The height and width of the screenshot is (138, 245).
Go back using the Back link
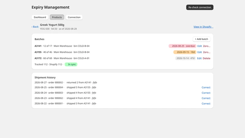coord(35,27)
